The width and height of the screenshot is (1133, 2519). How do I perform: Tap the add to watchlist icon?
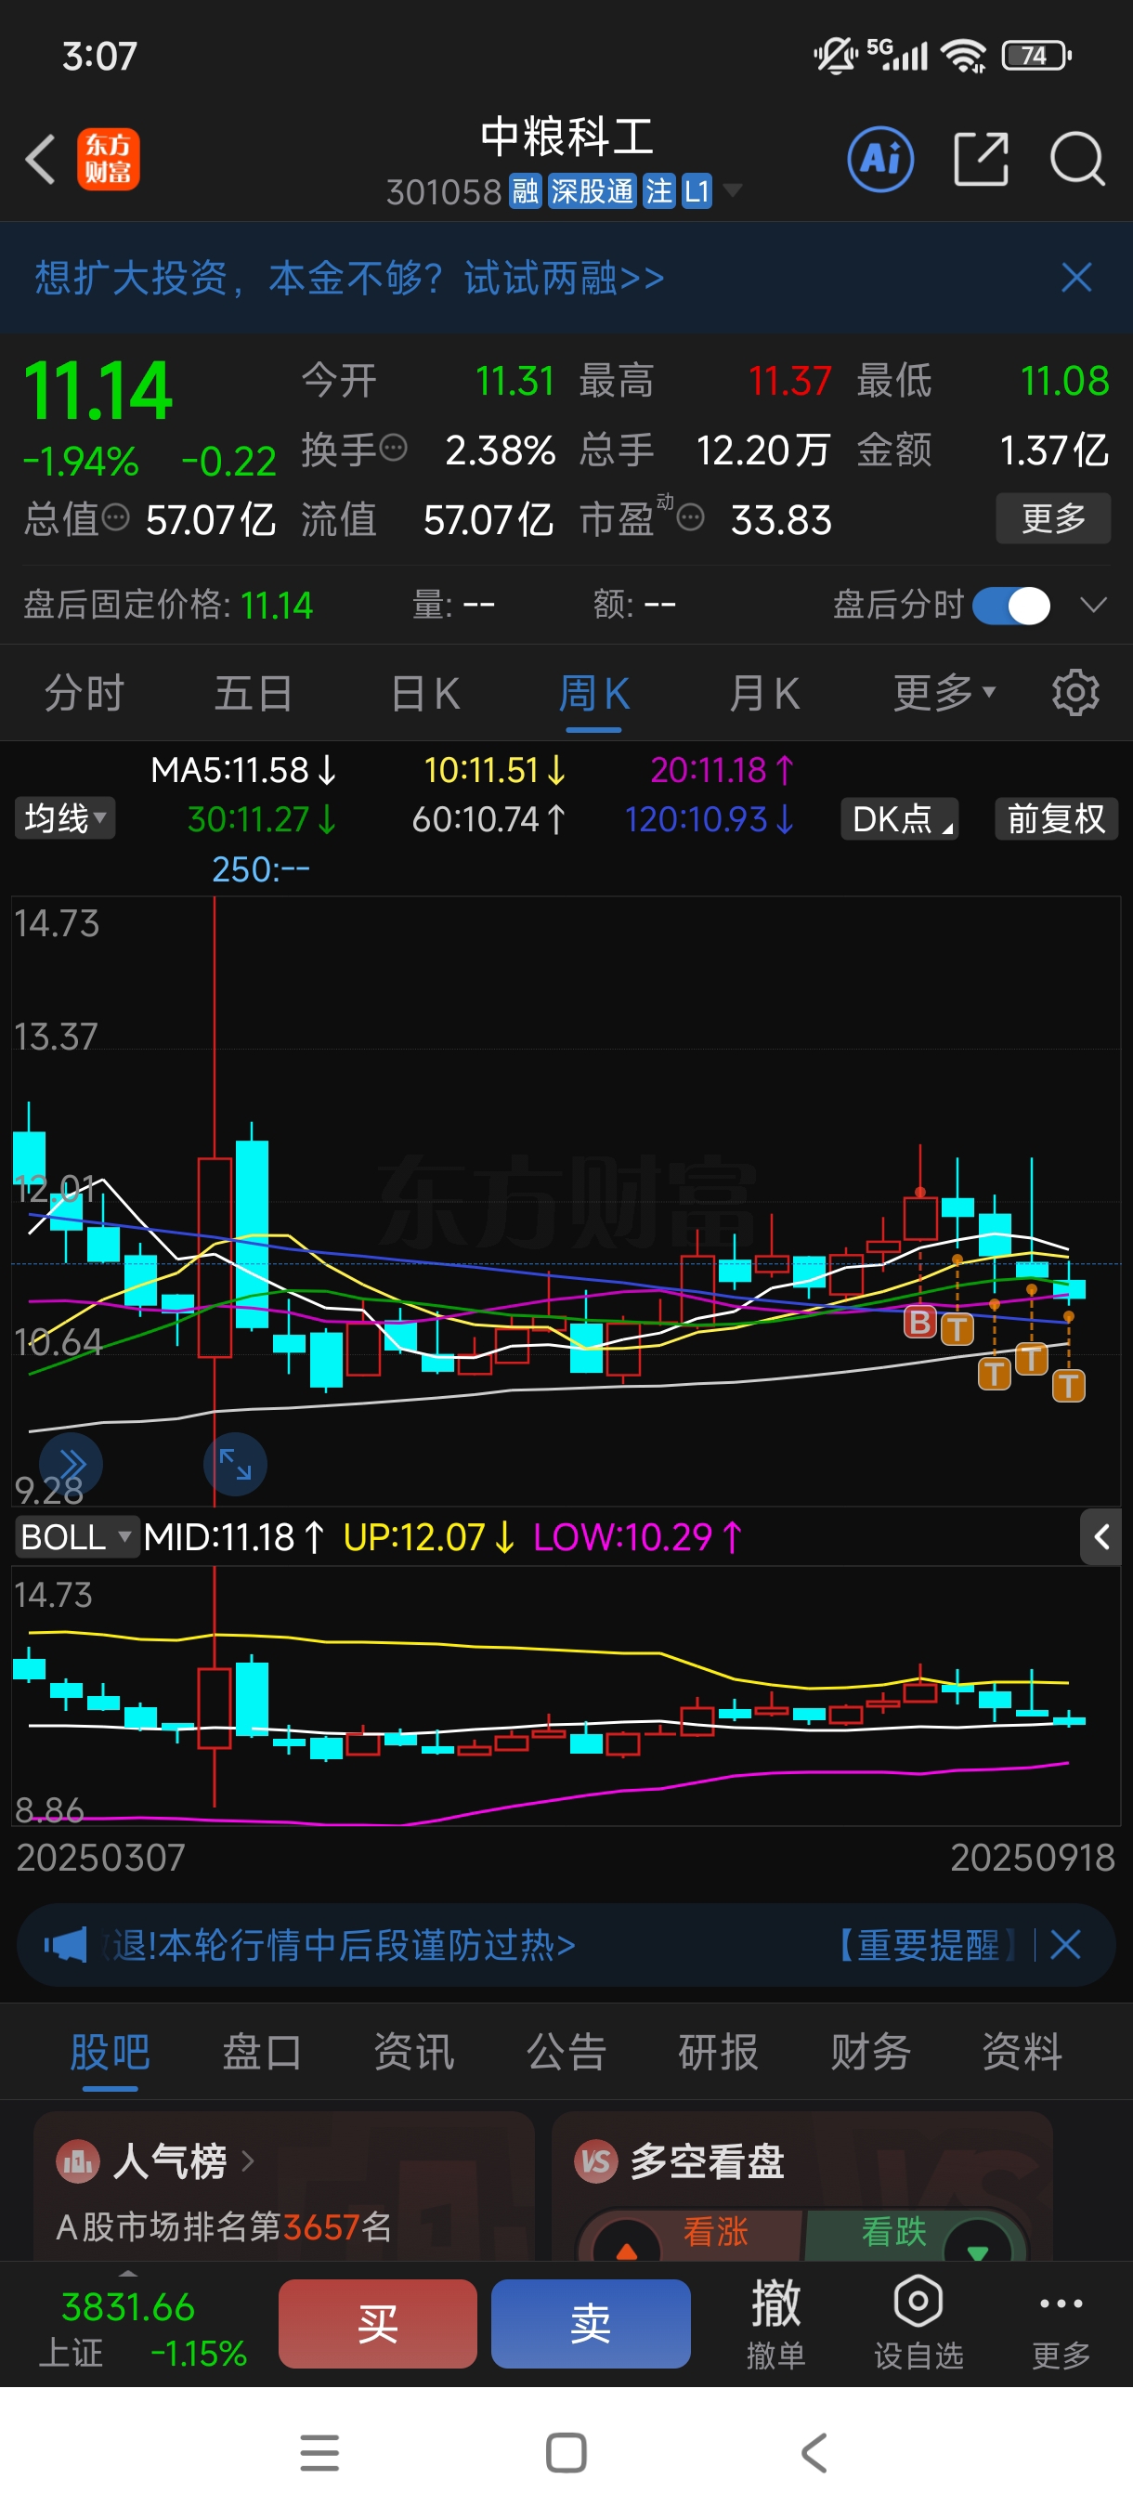918,2302
